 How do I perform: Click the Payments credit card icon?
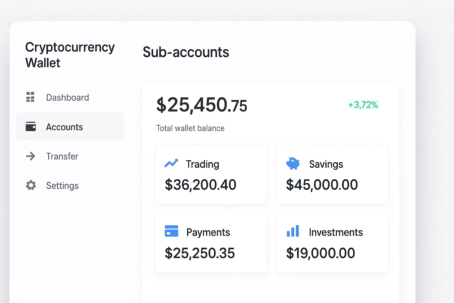[x=171, y=231]
